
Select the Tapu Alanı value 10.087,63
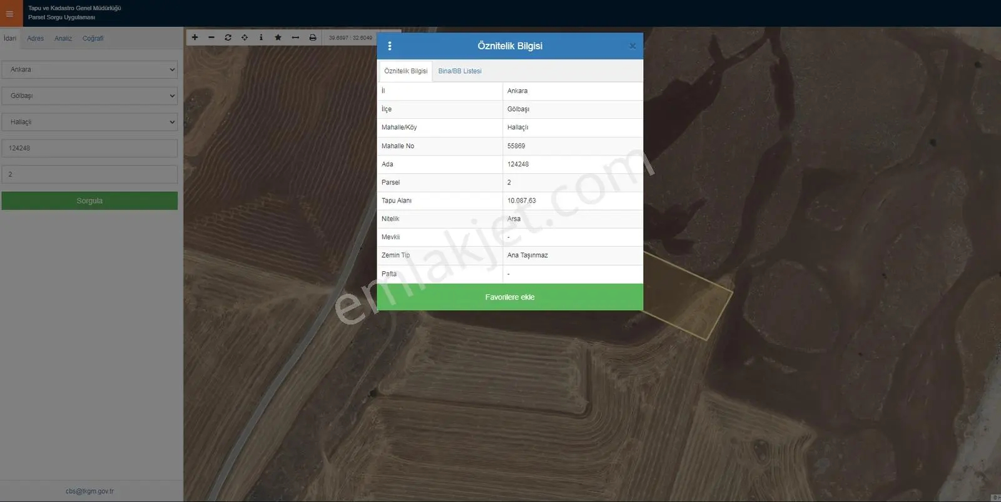click(522, 201)
